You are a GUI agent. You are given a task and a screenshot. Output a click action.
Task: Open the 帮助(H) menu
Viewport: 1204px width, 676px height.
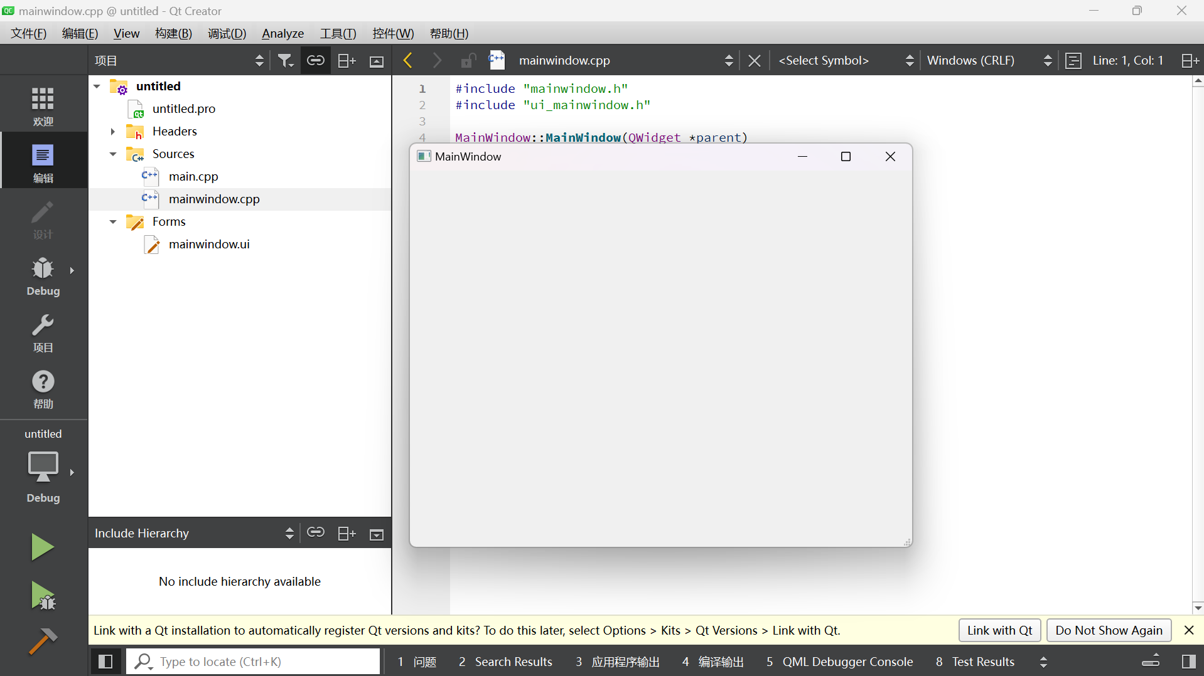449,33
